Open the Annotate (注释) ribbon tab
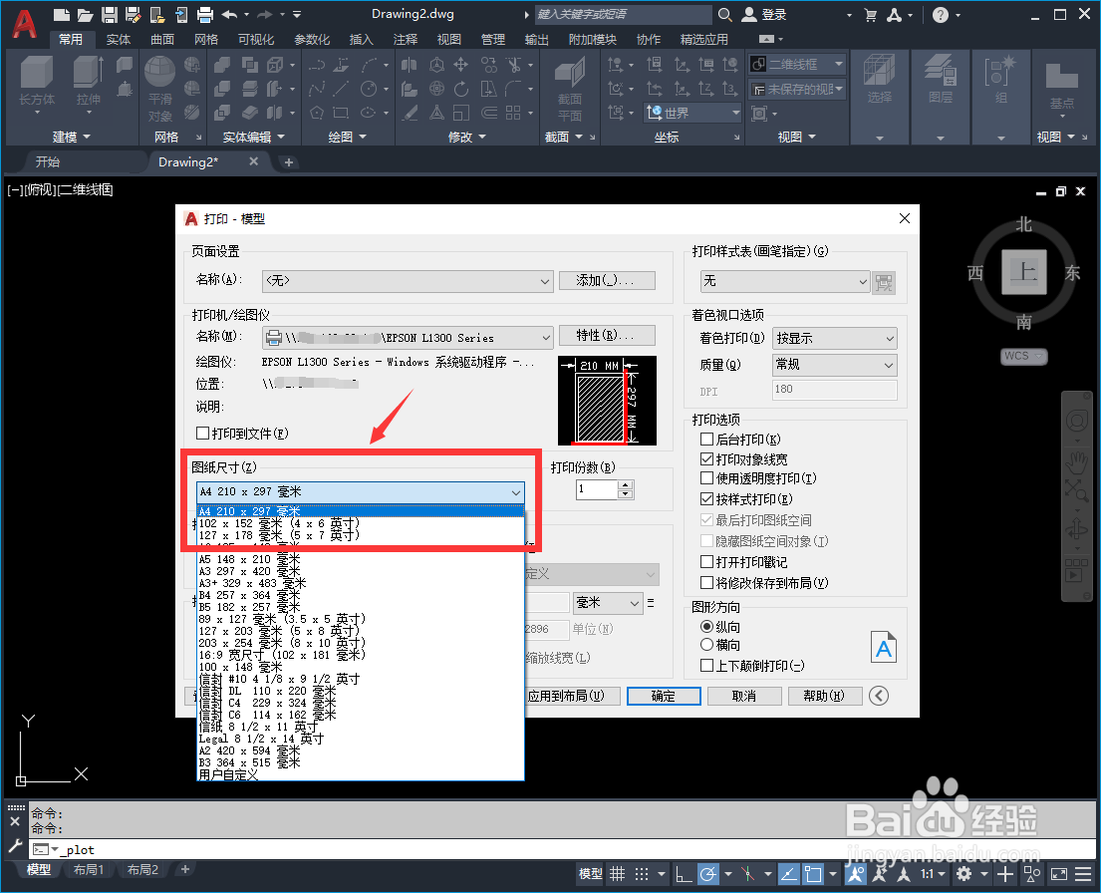This screenshot has height=893, width=1101. (406, 39)
